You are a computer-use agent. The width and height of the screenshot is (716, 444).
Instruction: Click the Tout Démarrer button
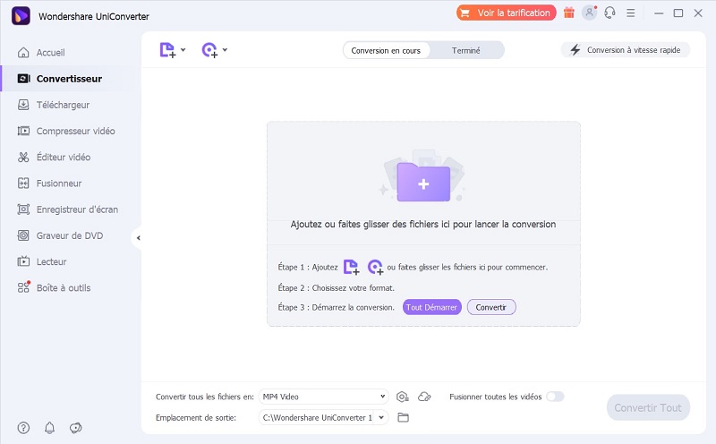[432, 307]
